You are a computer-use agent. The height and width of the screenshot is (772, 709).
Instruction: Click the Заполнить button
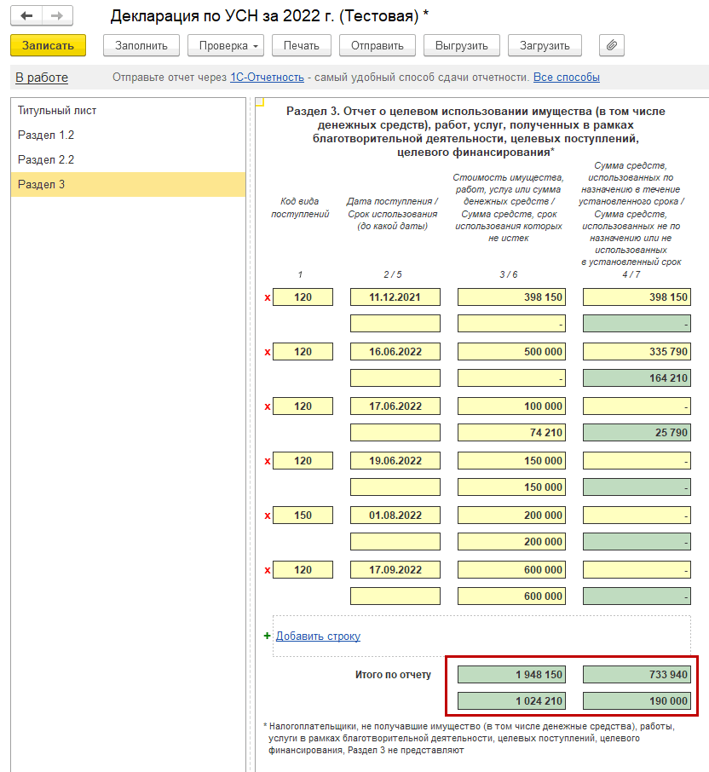click(141, 45)
